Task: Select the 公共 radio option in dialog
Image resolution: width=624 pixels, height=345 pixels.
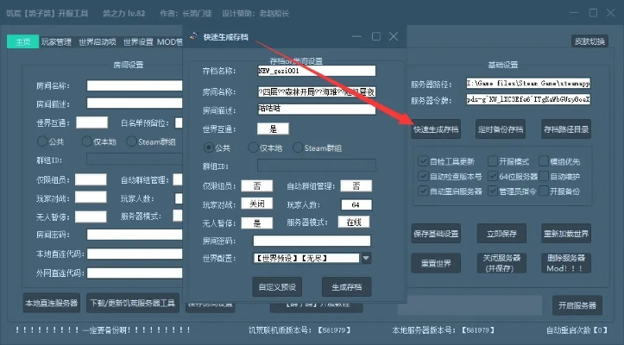Action: pyautogui.click(x=209, y=147)
